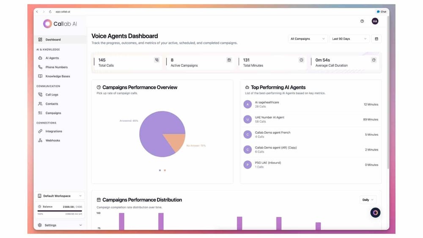The height and width of the screenshot is (238, 423).
Task: Click the calendar date picker icon
Action: pyautogui.click(x=376, y=39)
